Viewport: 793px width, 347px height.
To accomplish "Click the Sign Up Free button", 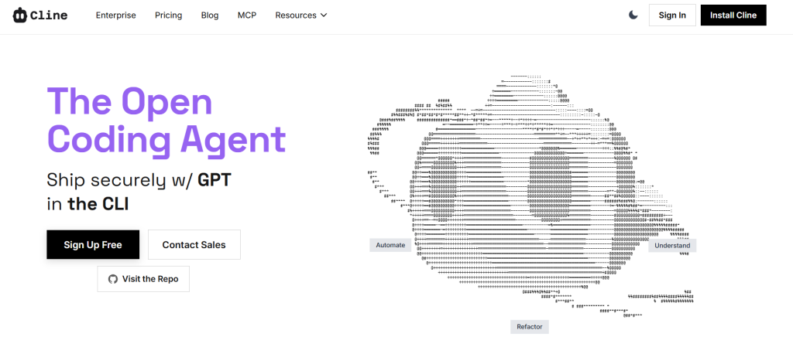I will pos(93,245).
